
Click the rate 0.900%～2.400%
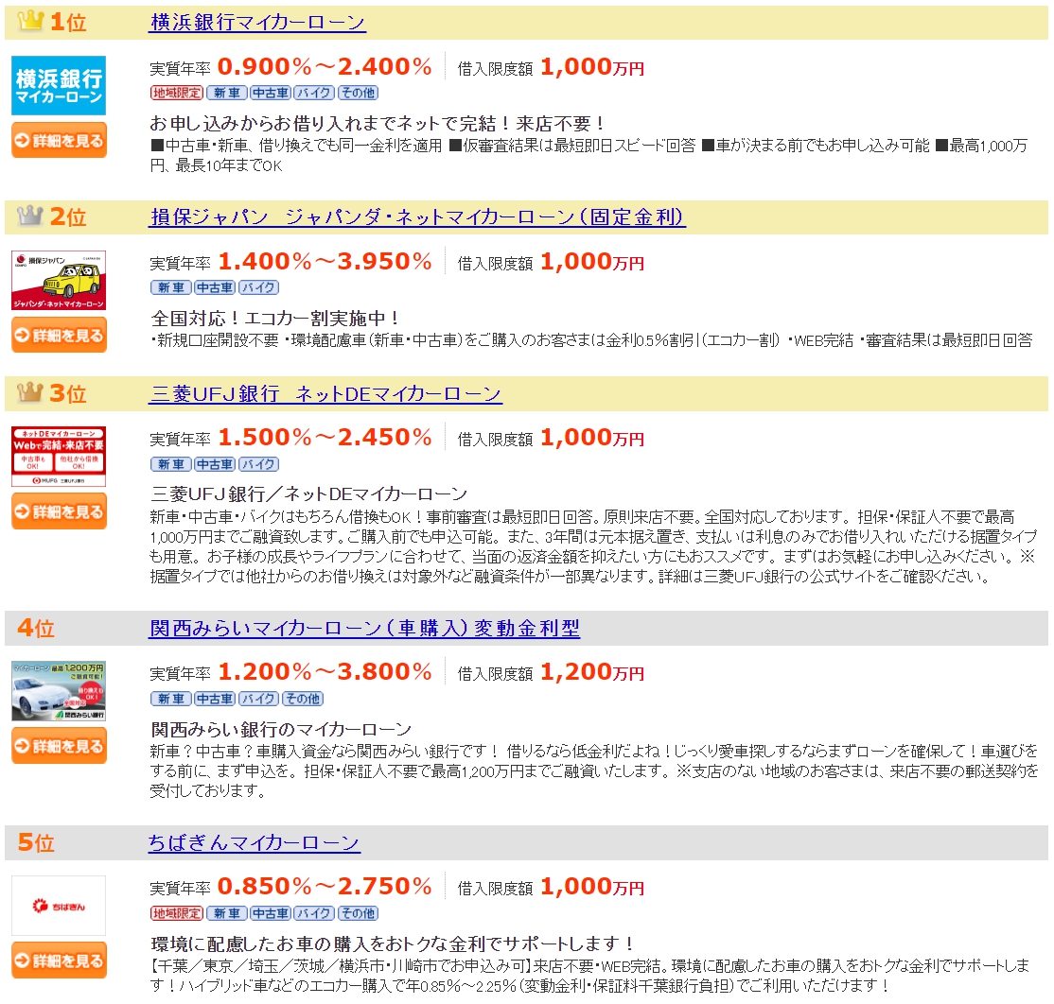(x=325, y=66)
